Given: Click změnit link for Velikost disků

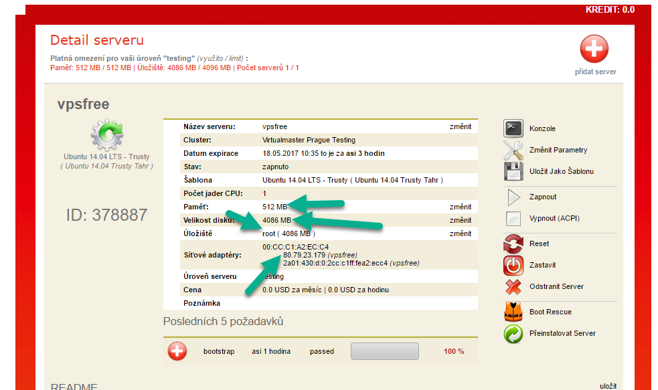Looking at the screenshot, I should [x=460, y=220].
